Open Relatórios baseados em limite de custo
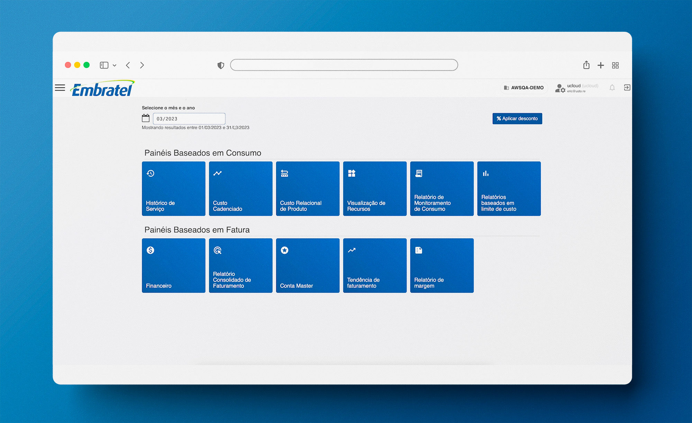The height and width of the screenshot is (423, 692). [509, 189]
